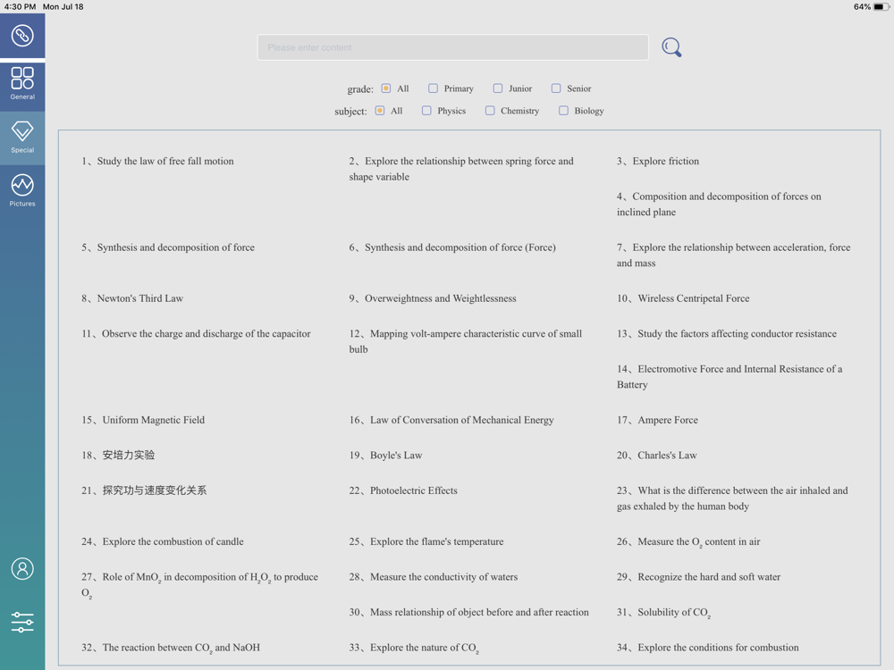This screenshot has height=670, width=894.
Task: Open 'Explore the combustion of candle'
Action: coord(163,542)
